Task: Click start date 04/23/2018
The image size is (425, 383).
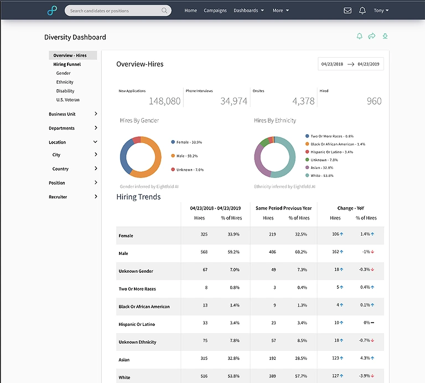Action: tap(332, 64)
